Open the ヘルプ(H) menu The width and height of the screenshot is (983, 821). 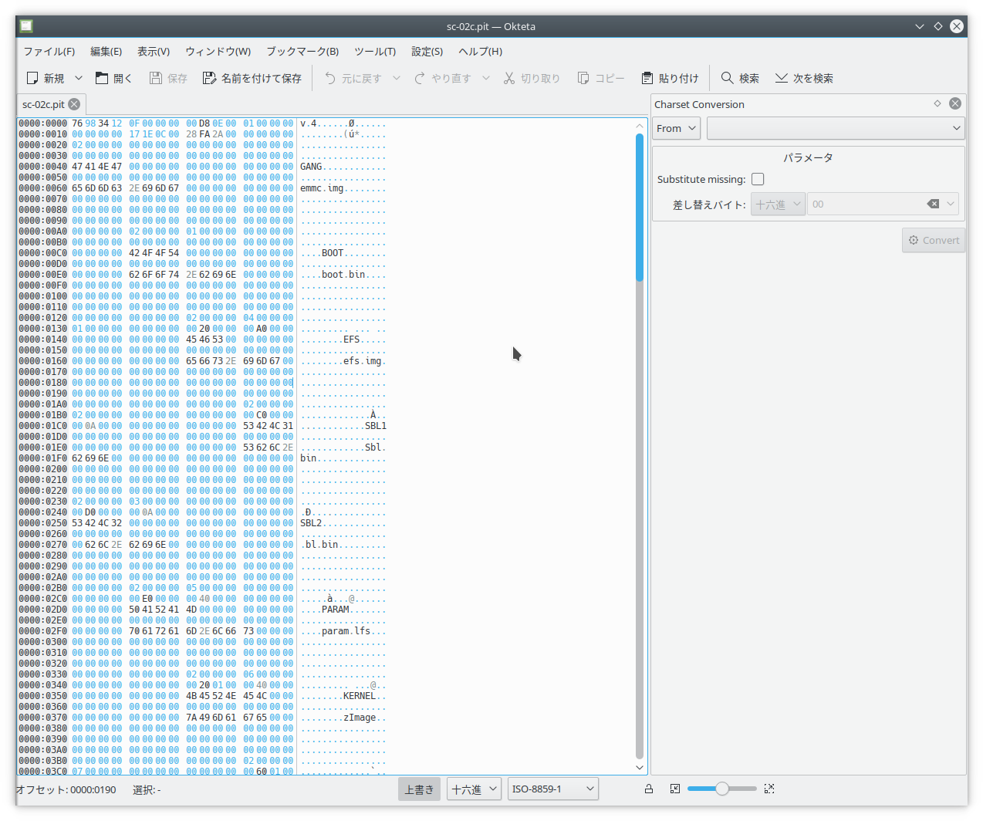(x=480, y=51)
